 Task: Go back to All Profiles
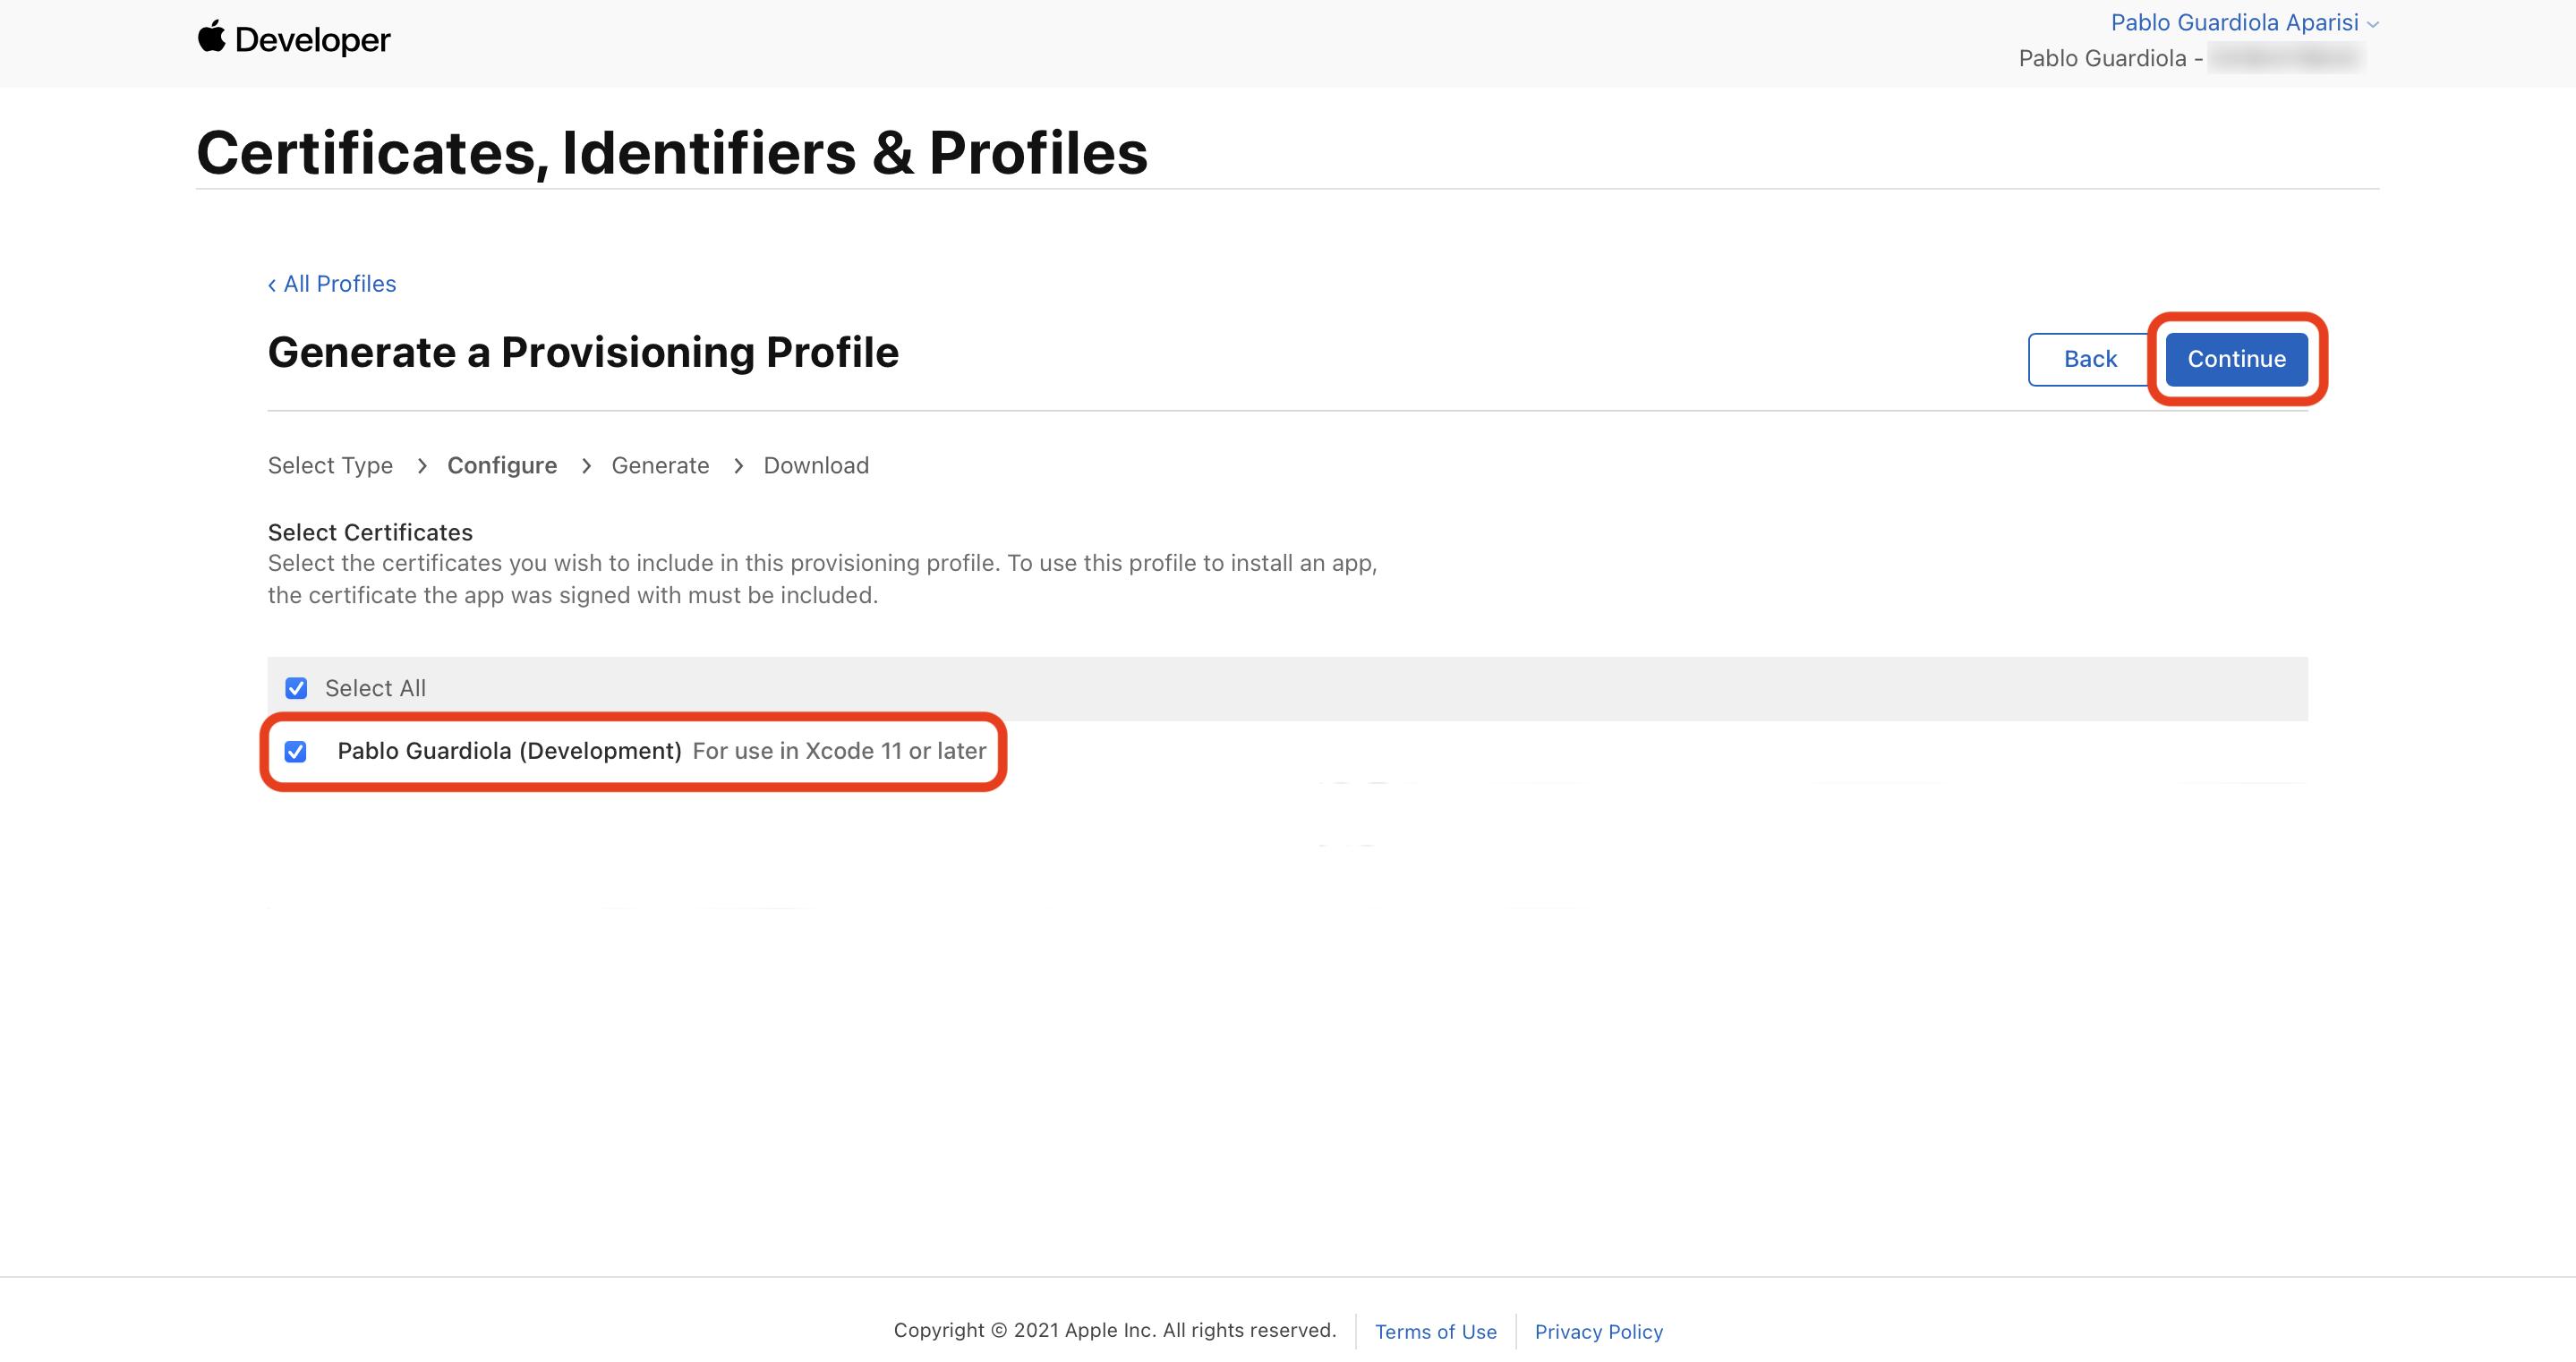point(339,284)
